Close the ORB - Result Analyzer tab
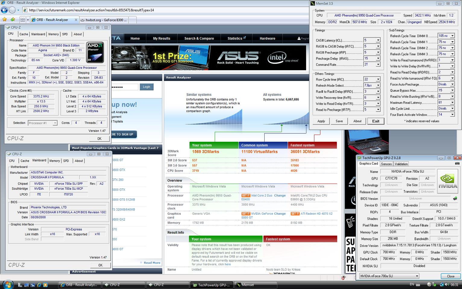This screenshot has height=289, width=462. pos(76,20)
